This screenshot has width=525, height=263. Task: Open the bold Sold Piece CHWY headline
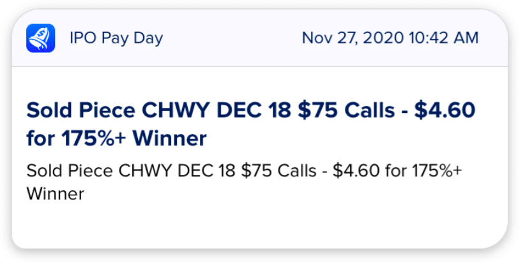point(251,124)
